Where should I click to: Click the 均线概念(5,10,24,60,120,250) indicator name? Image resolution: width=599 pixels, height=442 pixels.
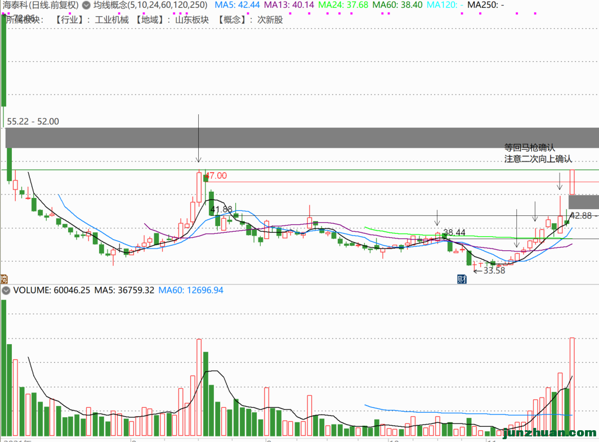pos(150,5)
